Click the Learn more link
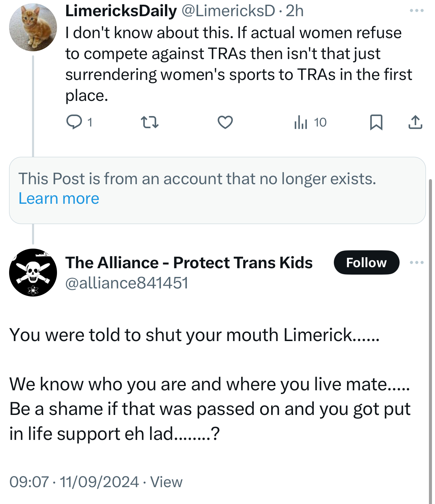The width and height of the screenshot is (435, 504). (59, 198)
